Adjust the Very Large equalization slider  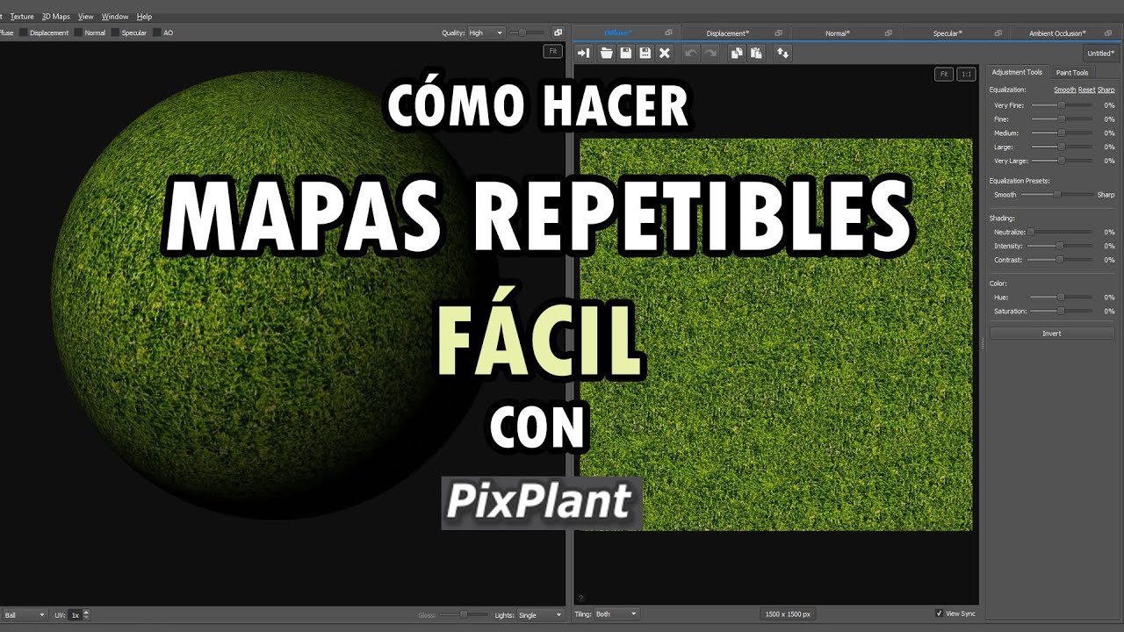pyautogui.click(x=1062, y=161)
